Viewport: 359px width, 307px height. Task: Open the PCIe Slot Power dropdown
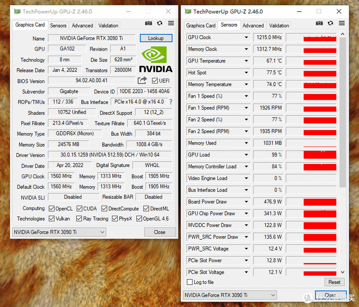click(x=246, y=260)
